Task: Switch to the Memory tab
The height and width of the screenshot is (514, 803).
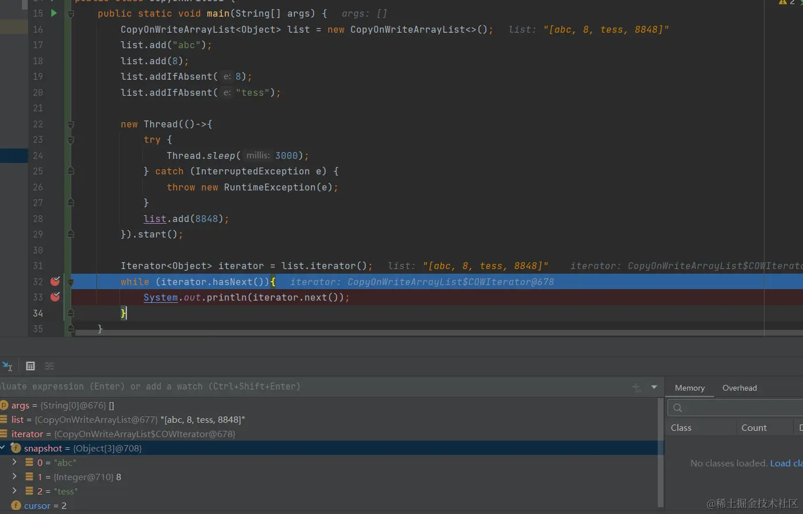Action: (689, 388)
